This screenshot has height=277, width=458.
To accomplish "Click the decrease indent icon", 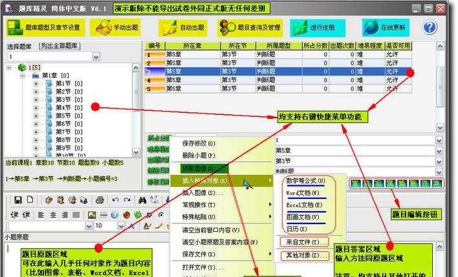I will (x=15, y=215).
